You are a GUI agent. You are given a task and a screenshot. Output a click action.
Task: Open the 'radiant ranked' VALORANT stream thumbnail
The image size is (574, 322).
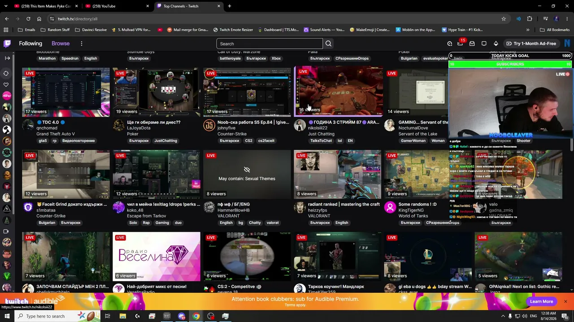(x=338, y=174)
